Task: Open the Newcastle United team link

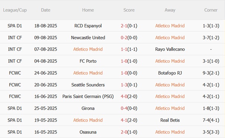Action: tap(88, 38)
